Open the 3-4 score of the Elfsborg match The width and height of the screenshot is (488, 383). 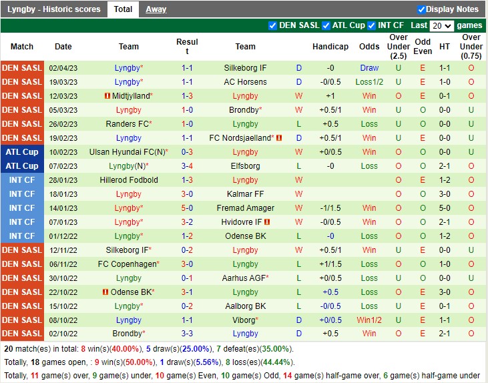(187, 166)
